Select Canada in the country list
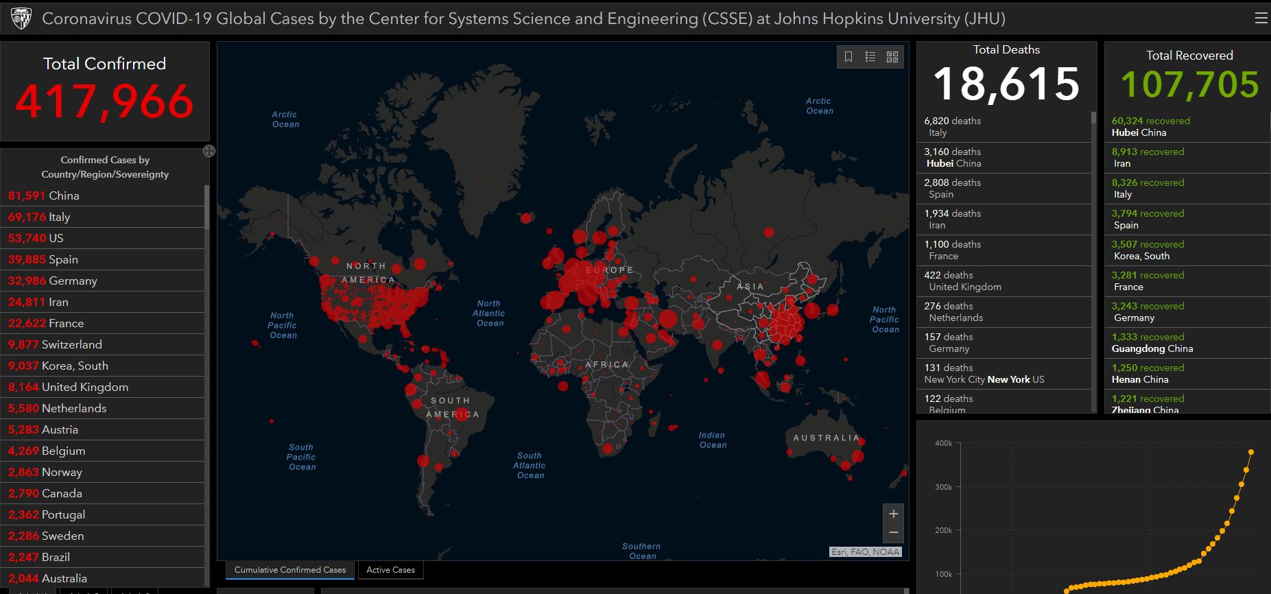Screen dimensions: 1271x594 point(102,493)
